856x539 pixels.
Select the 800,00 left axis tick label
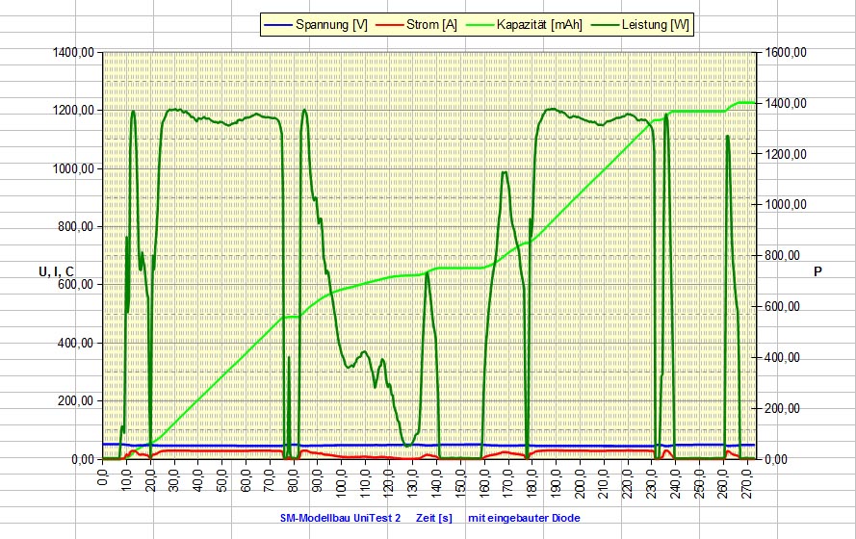point(75,227)
